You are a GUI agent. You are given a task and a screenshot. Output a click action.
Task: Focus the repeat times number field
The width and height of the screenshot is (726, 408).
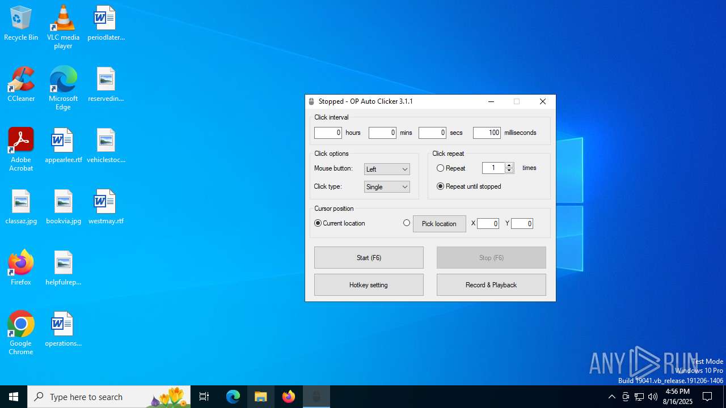click(x=493, y=168)
